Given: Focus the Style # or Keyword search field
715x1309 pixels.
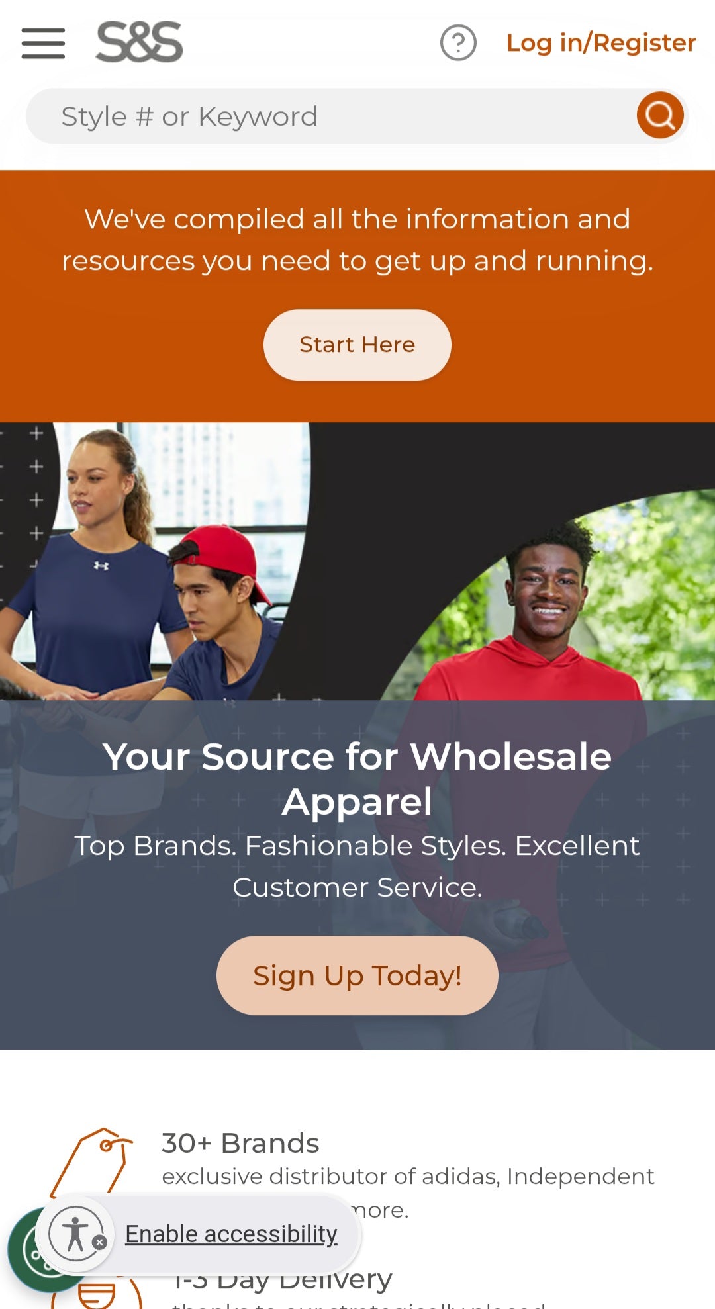Looking at the screenshot, I should [331, 116].
